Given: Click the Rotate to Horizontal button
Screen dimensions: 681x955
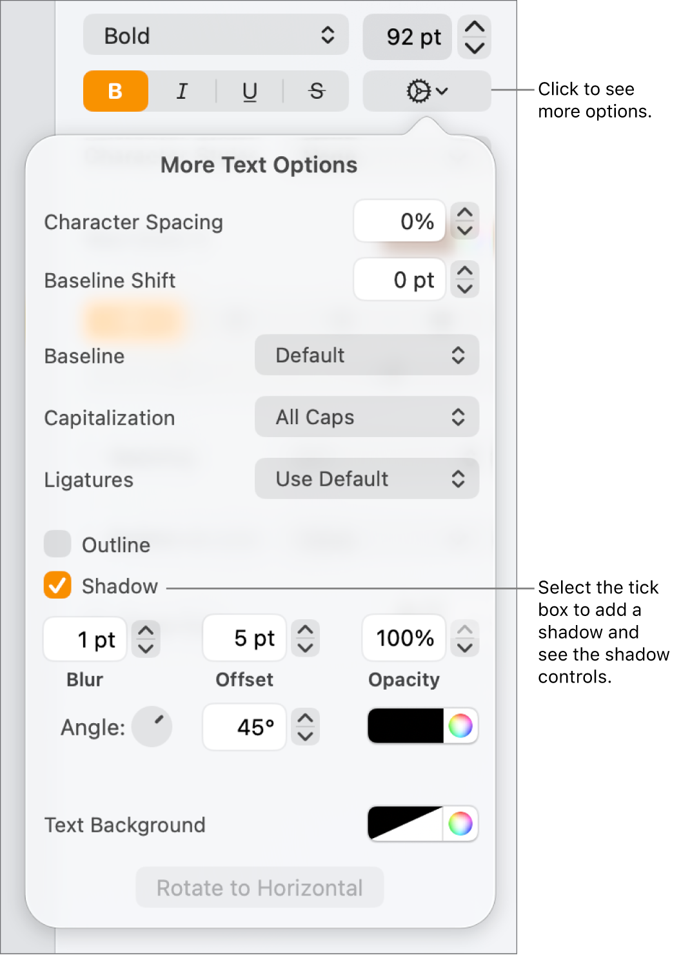Looking at the screenshot, I should tap(259, 887).
